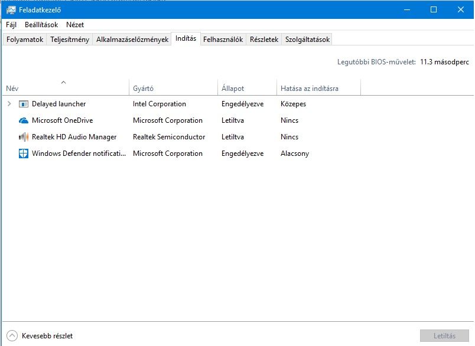The image size is (475, 346).
Task: Switch to the Részletek tab
Action: click(x=264, y=40)
